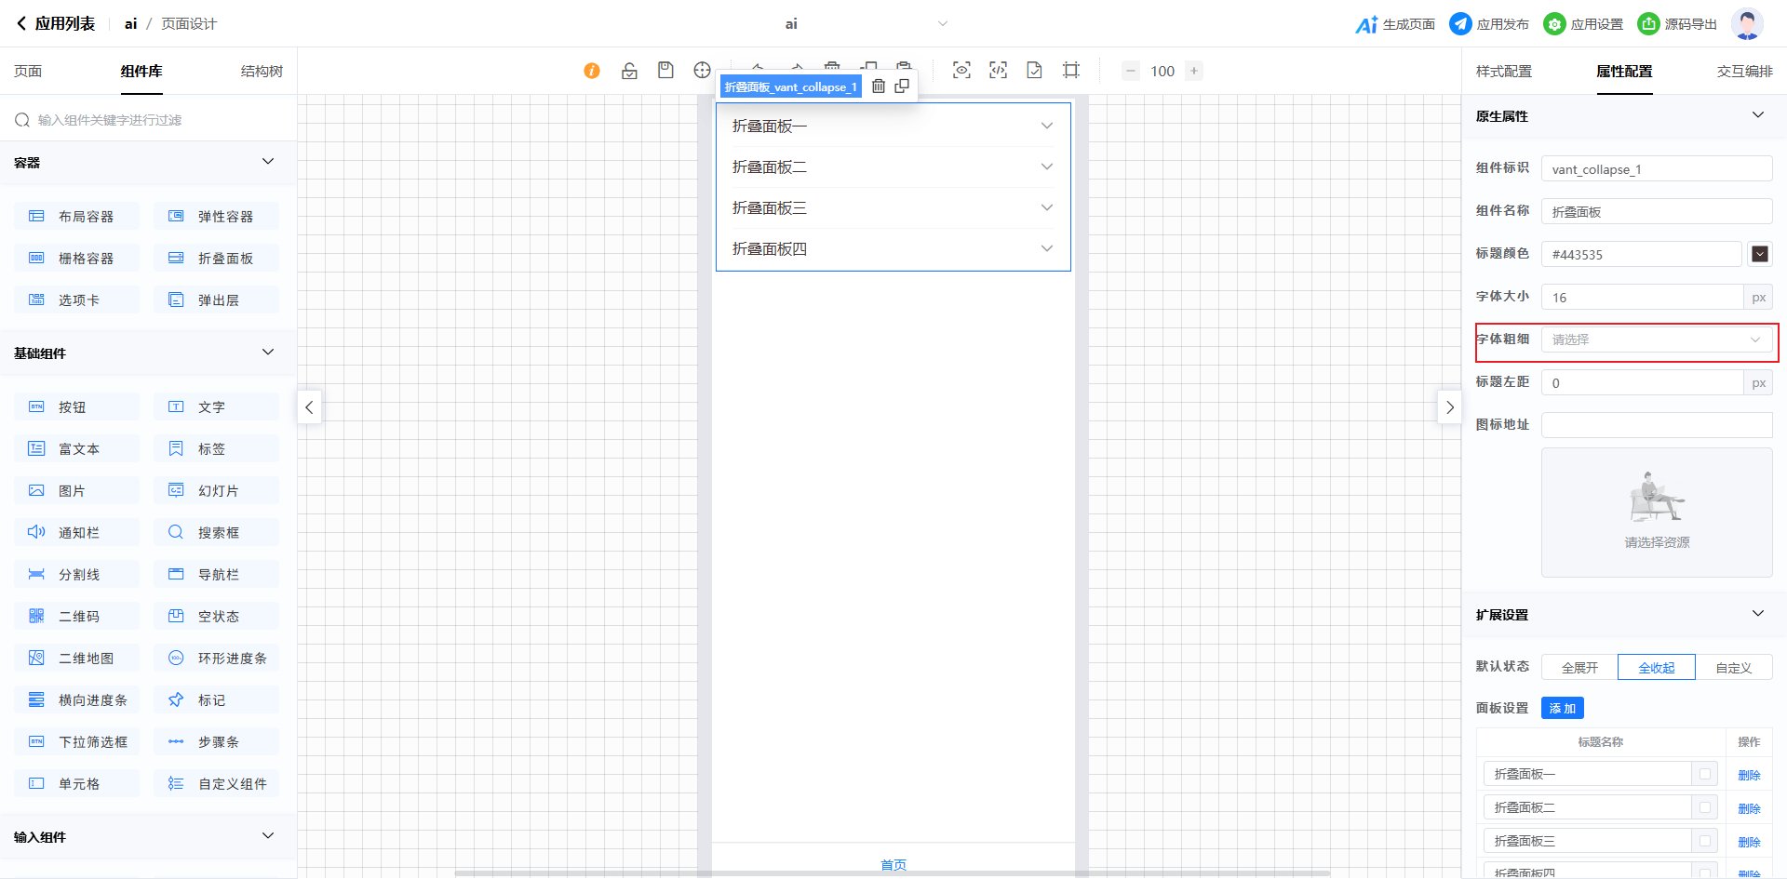Click the 添加 panel button

1562,709
